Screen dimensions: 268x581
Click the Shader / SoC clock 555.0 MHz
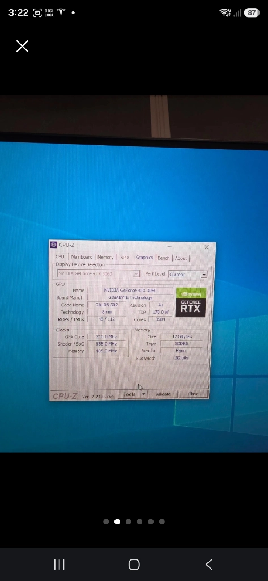[x=107, y=344]
